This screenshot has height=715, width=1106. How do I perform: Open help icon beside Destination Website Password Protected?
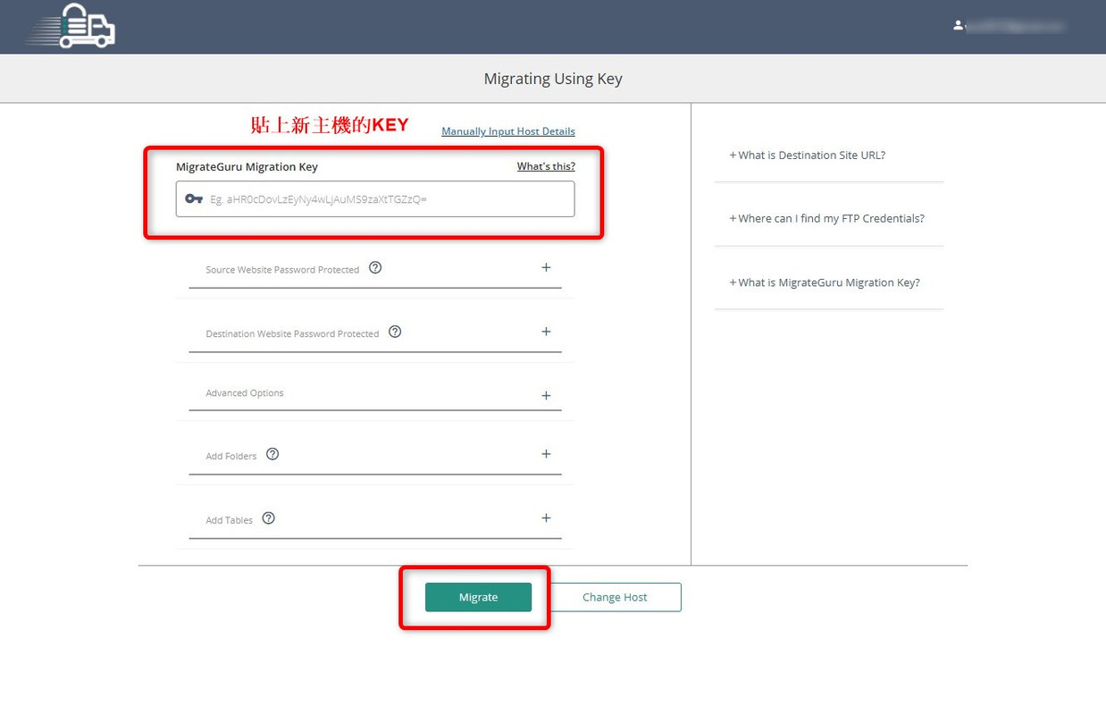[x=395, y=332]
